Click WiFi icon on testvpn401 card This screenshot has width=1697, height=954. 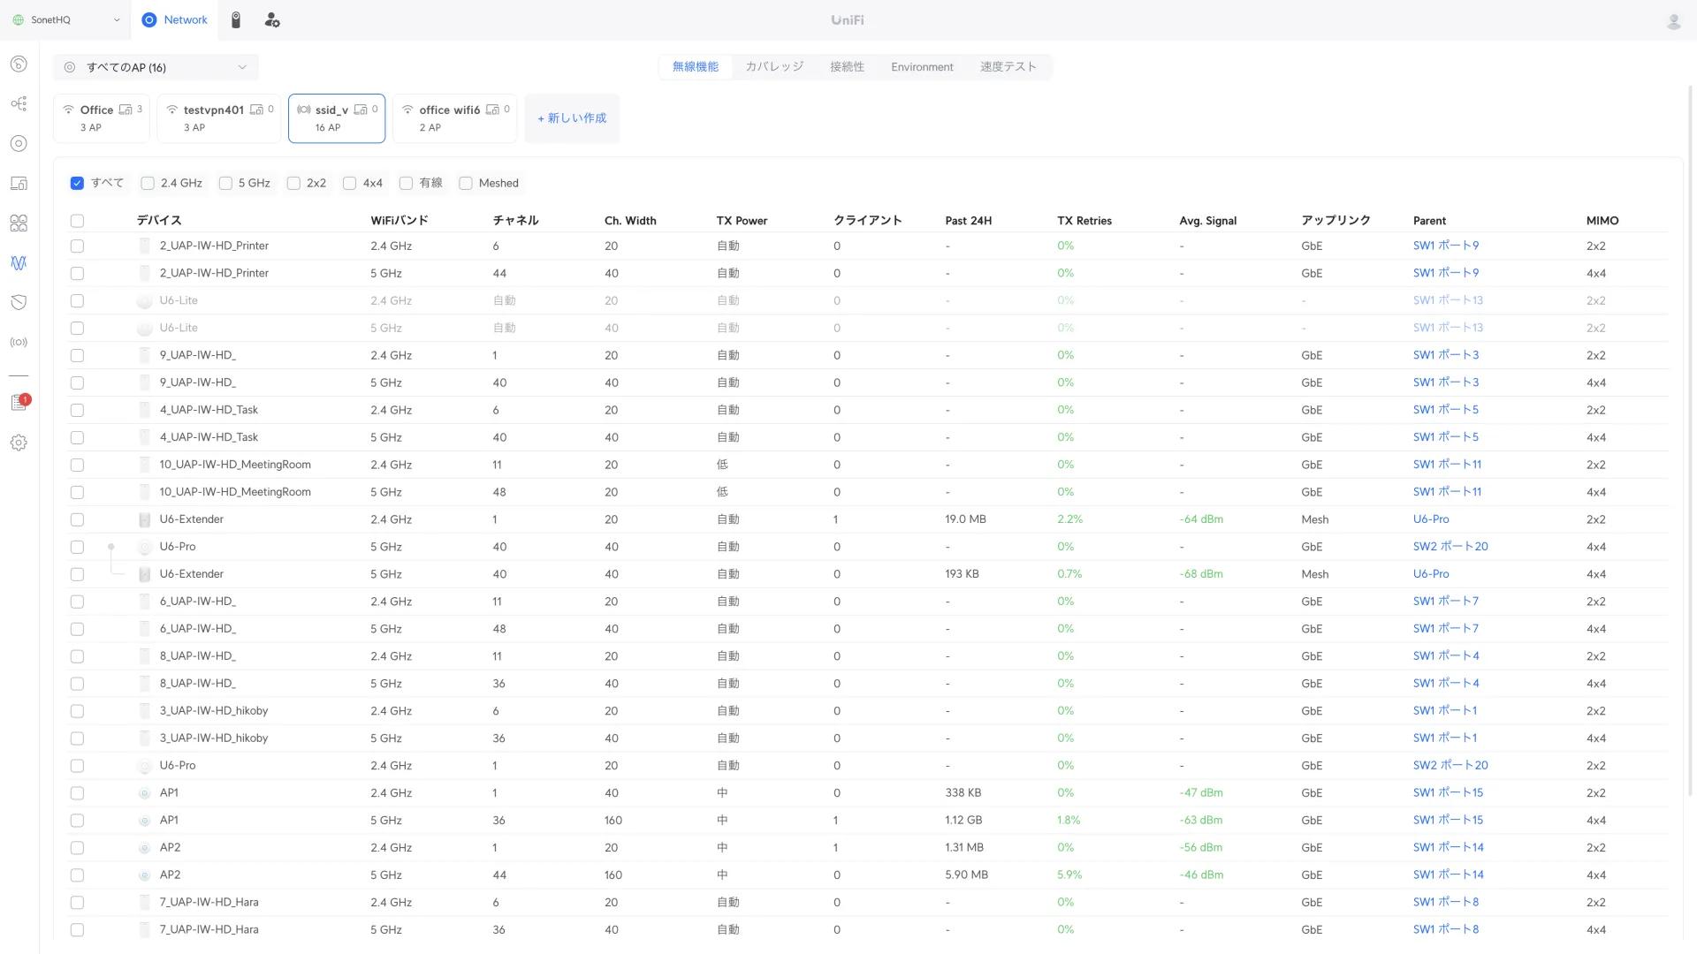coord(171,110)
